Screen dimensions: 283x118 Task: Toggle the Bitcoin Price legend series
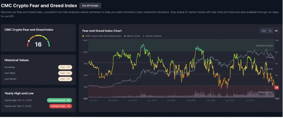click(x=132, y=36)
